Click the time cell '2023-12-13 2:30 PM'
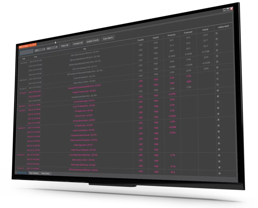Viewport: 258px width, 208px height. [33, 150]
